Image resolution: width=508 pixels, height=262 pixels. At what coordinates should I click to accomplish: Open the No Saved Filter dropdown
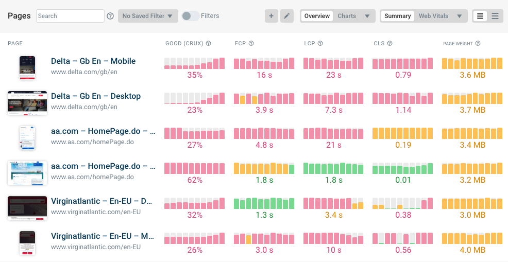148,16
